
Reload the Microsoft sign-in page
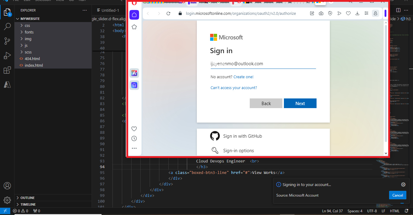[168, 13]
